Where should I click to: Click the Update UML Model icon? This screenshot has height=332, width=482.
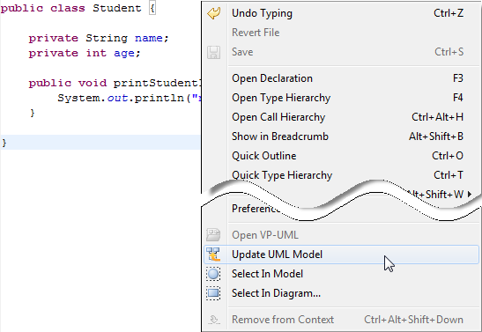coord(213,255)
